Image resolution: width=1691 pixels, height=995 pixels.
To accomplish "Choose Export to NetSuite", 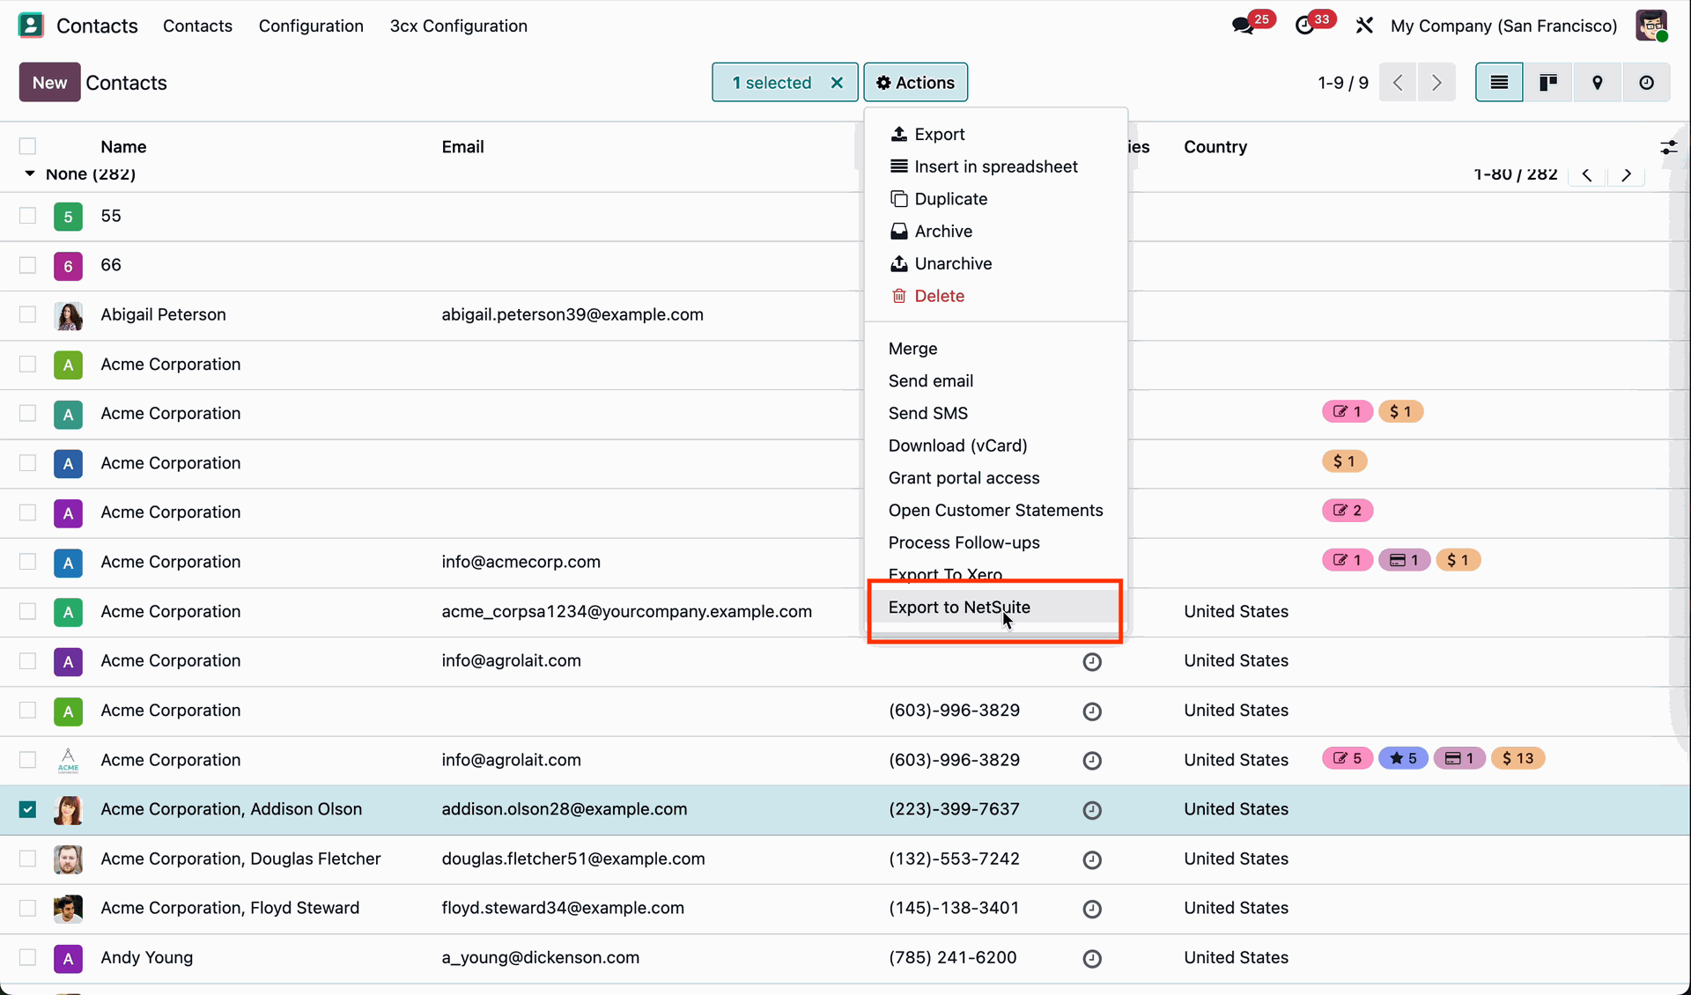I will (996, 608).
